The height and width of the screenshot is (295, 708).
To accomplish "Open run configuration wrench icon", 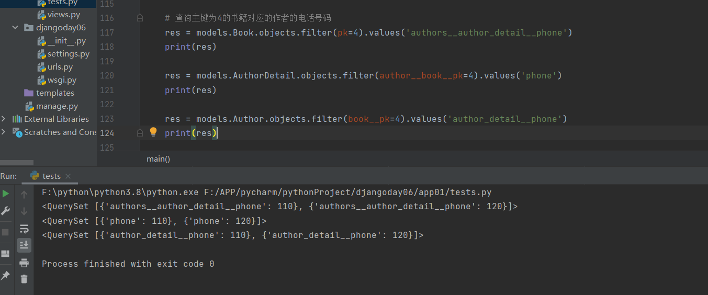I will [6, 211].
